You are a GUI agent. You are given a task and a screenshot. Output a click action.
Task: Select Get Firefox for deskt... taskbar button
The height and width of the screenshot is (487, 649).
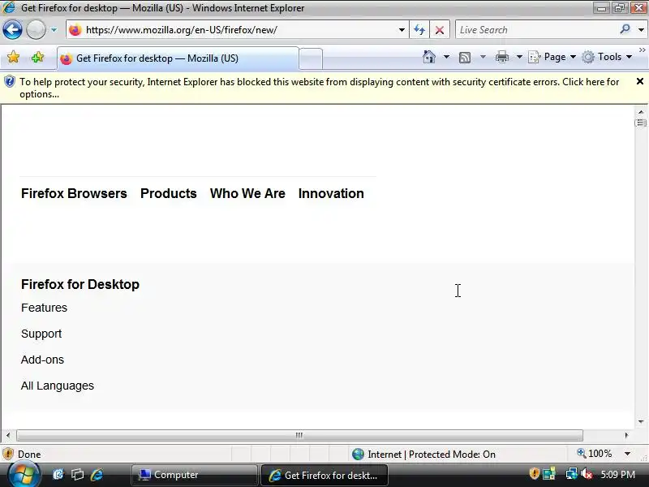coord(324,475)
